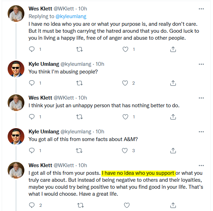Image resolution: width=213 pixels, height=211 pixels.
Task: Open more options on "facts about A&M" tweet
Action: tap(201, 132)
